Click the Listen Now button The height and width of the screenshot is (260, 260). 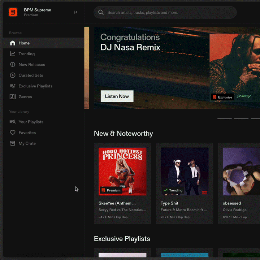(x=117, y=96)
